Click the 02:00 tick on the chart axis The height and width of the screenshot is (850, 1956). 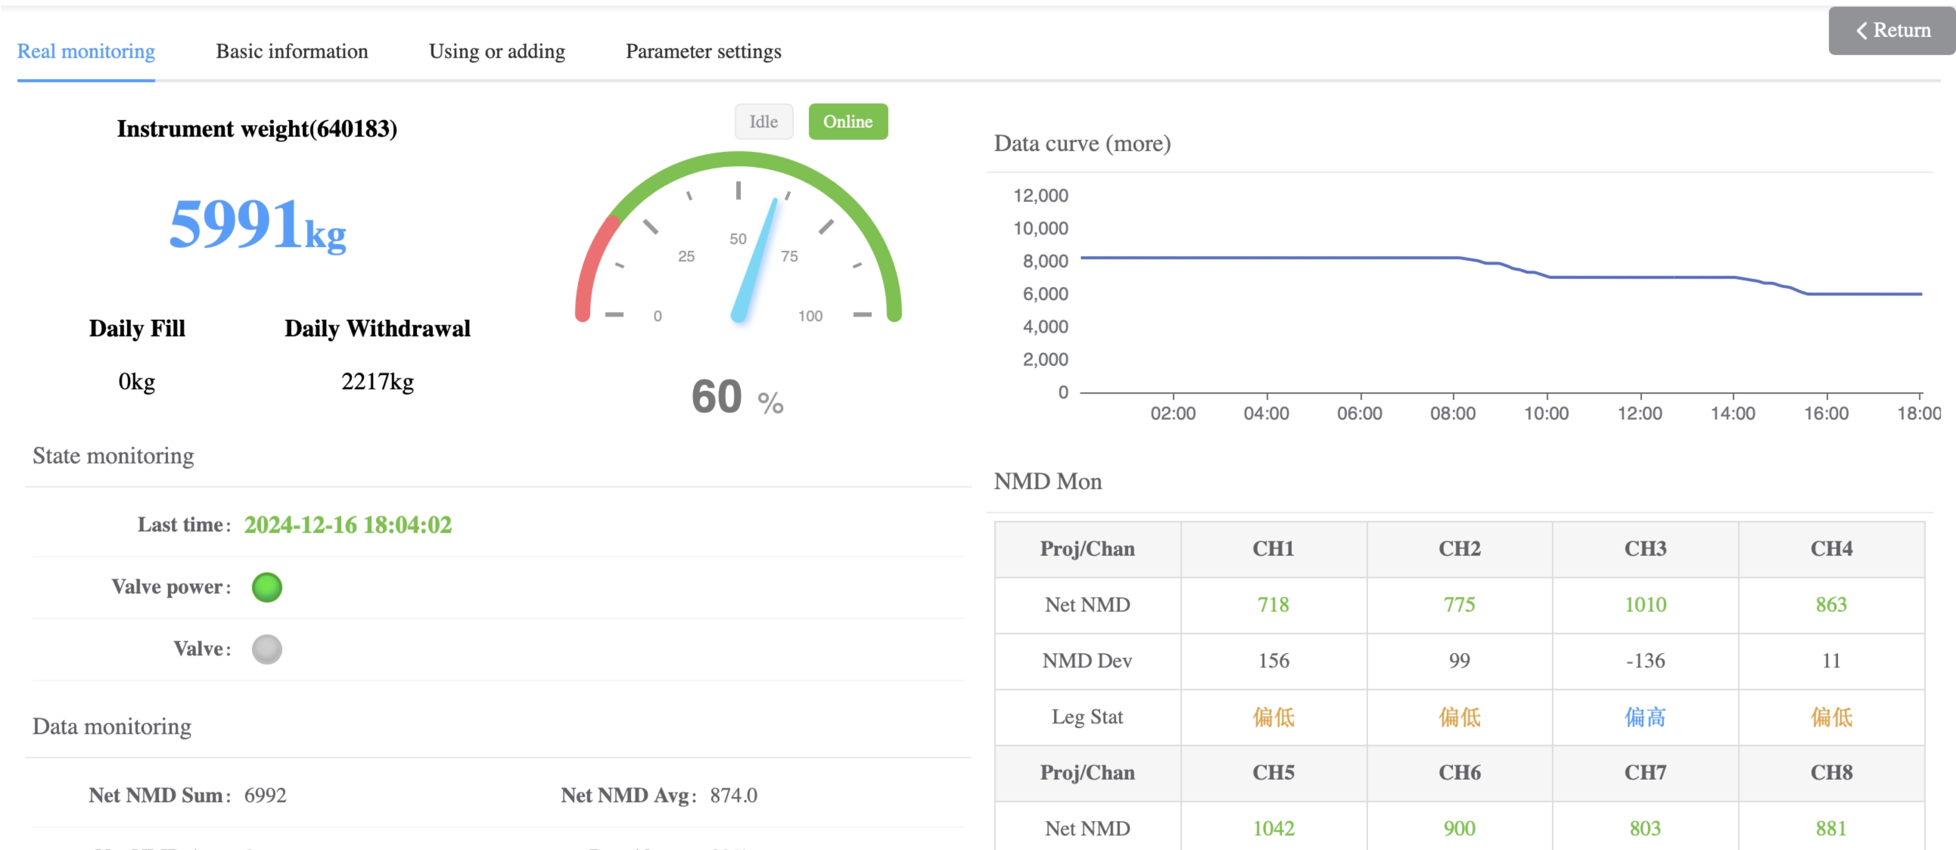tap(1173, 413)
